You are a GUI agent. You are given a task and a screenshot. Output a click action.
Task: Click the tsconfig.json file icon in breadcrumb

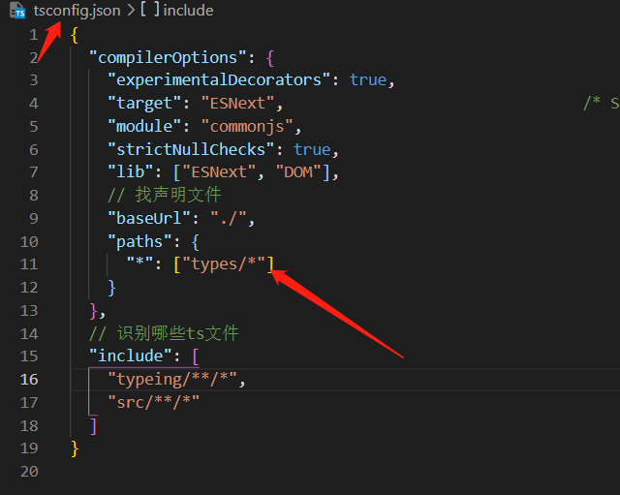[x=17, y=11]
